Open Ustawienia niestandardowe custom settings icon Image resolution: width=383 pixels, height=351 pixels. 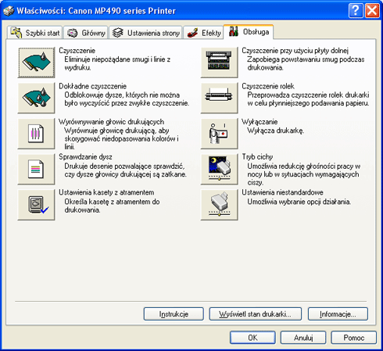(219, 205)
